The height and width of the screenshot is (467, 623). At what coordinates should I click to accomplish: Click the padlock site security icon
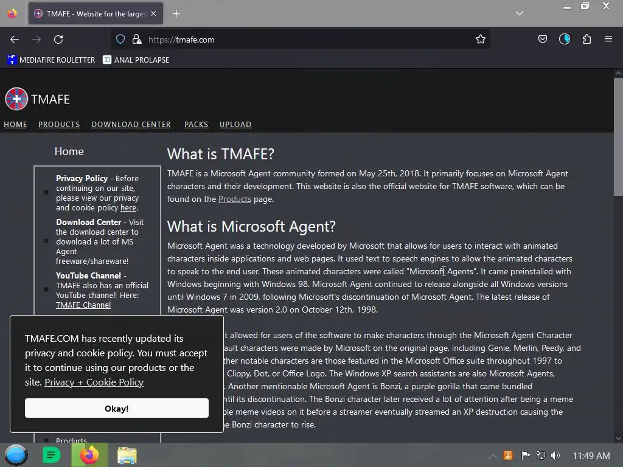137,40
